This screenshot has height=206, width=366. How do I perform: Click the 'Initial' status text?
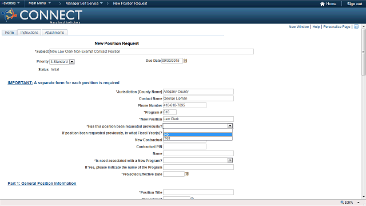click(55, 70)
